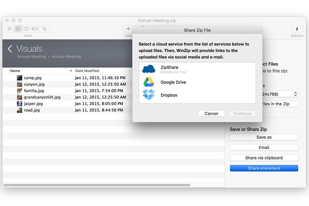
Task: Click the jasper.jpg thumbnail icon
Action: click(20, 104)
